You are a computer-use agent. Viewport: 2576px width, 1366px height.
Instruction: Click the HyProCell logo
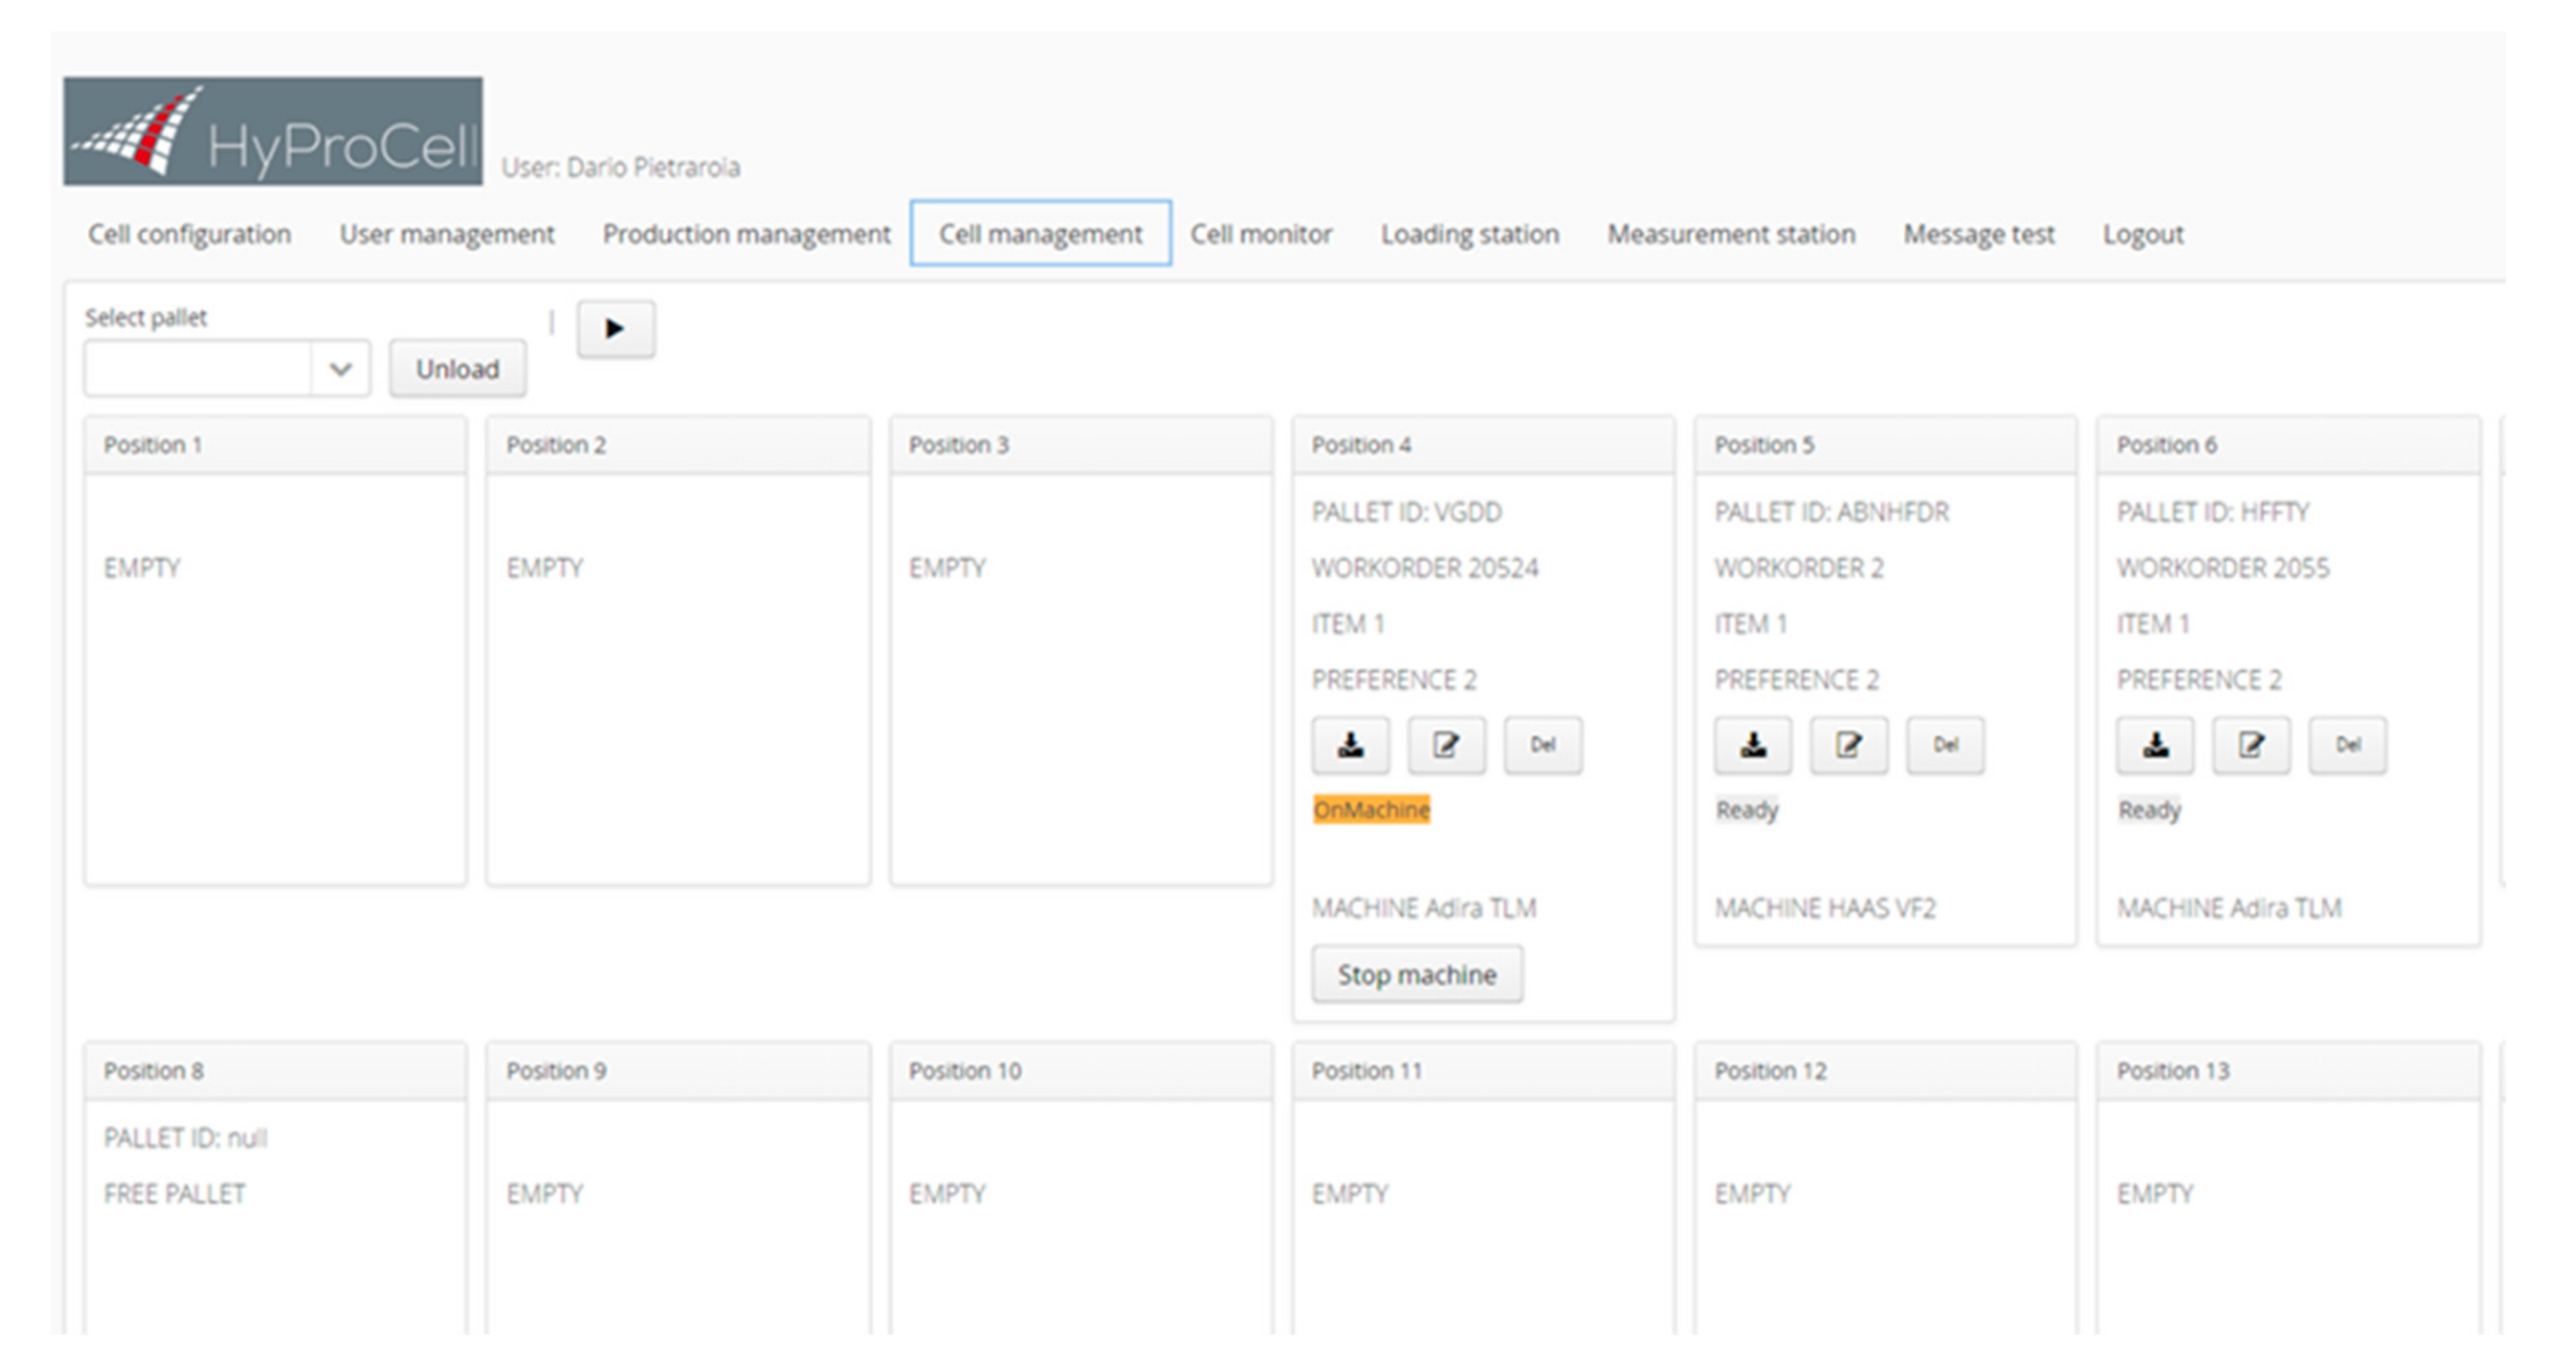click(x=272, y=131)
